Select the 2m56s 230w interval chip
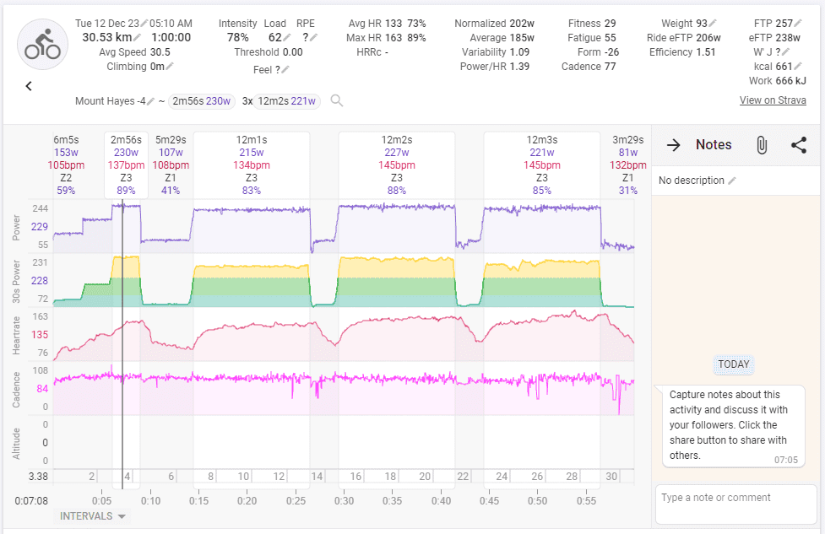Viewport: 825px width, 534px height. (201, 101)
